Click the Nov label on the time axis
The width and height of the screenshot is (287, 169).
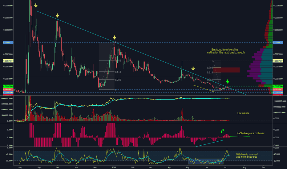(76, 167)
